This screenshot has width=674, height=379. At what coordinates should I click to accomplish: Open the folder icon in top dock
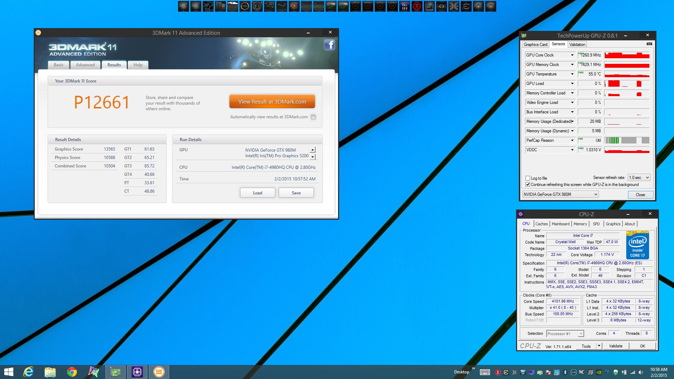tap(232, 6)
